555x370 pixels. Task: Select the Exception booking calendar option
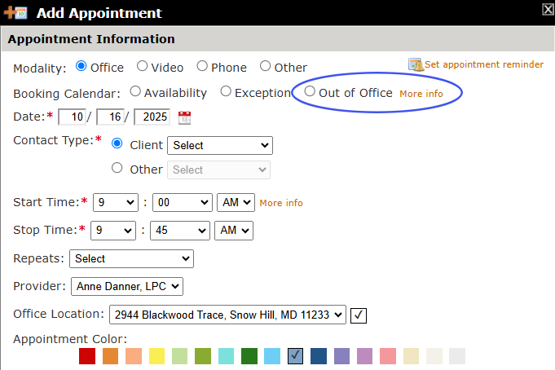[226, 91]
